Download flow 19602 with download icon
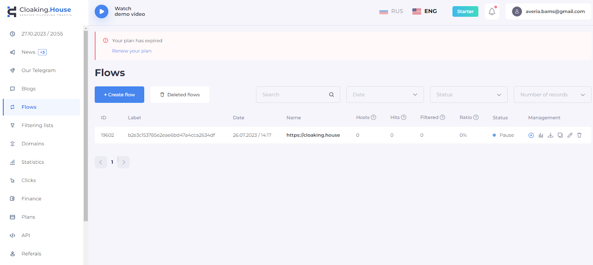 tap(550, 135)
